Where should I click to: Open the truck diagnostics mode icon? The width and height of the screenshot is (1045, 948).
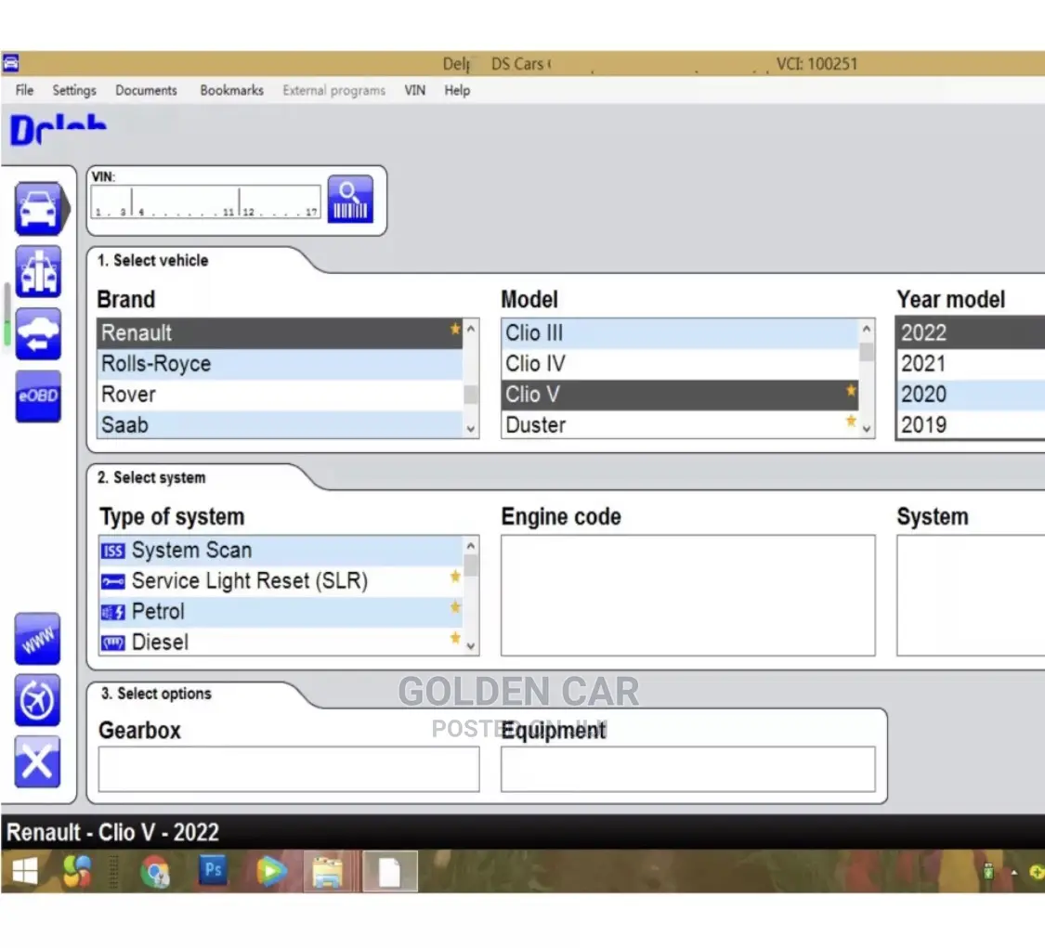click(37, 271)
